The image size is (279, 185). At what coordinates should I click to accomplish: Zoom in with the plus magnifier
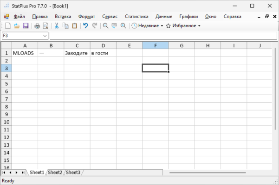click(123, 26)
